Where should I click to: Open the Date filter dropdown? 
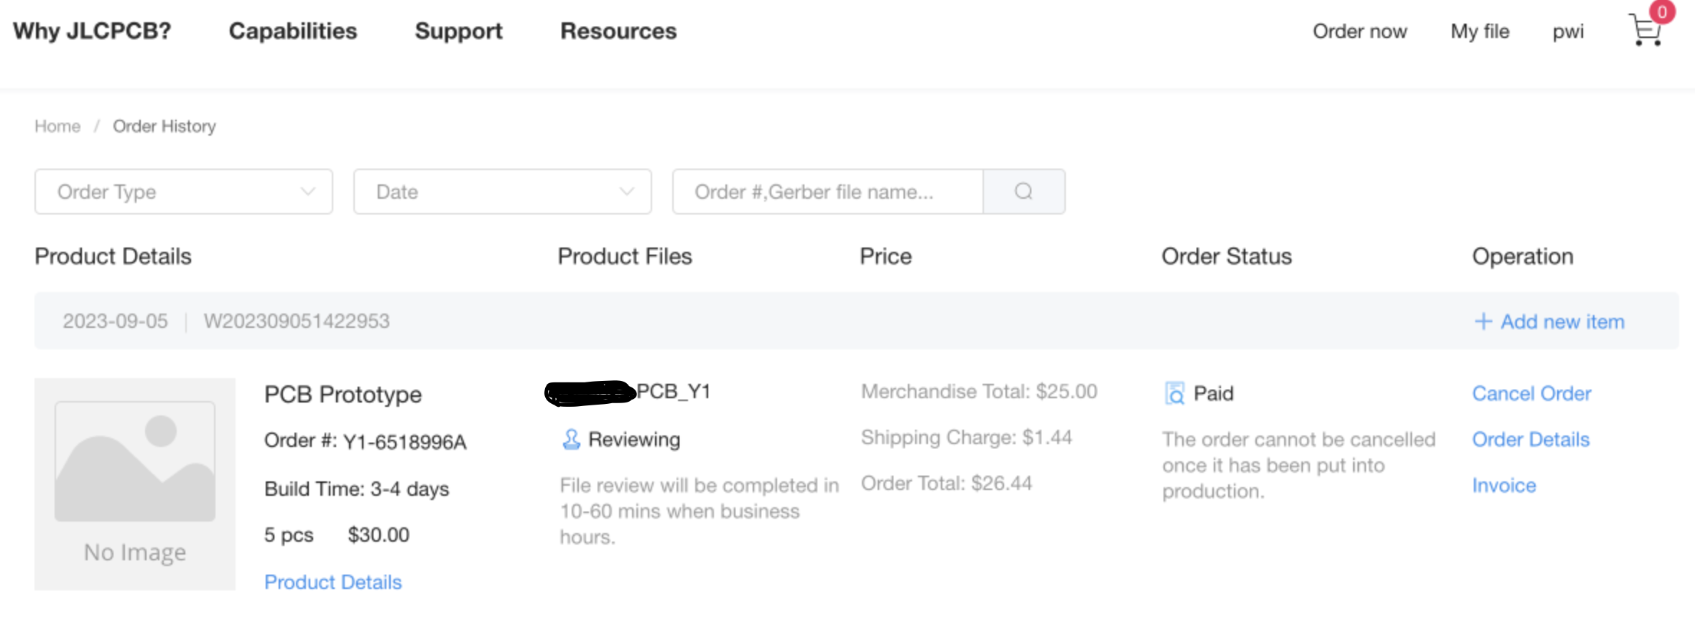coord(502,192)
